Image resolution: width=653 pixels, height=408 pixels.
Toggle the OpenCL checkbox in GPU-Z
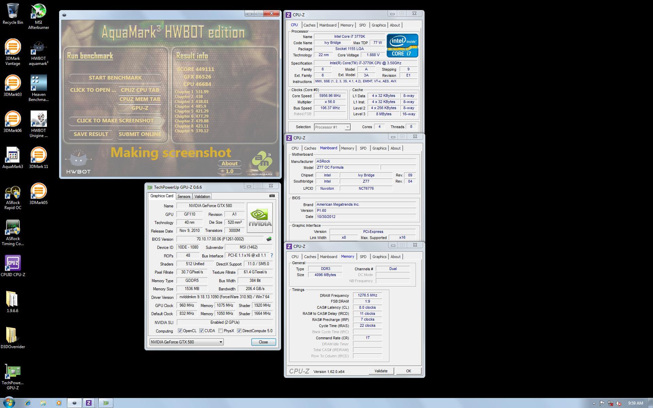pos(180,331)
